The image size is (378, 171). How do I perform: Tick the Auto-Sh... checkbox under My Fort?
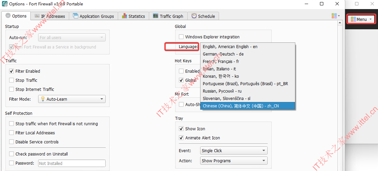pos(181,104)
